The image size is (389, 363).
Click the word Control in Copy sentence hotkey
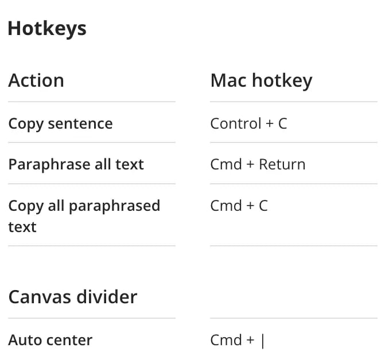tap(236, 123)
